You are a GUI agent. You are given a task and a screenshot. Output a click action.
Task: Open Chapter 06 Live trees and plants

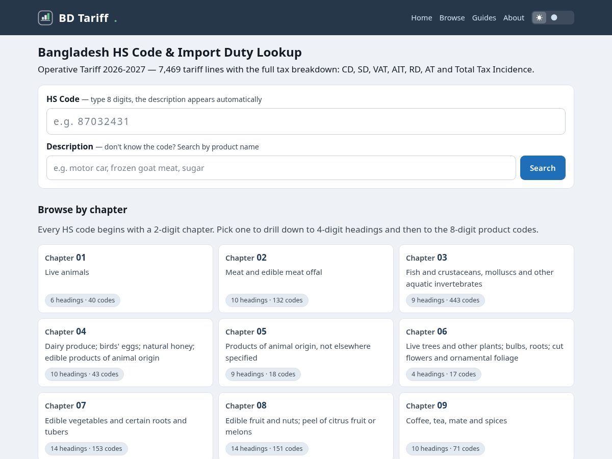[x=487, y=352]
